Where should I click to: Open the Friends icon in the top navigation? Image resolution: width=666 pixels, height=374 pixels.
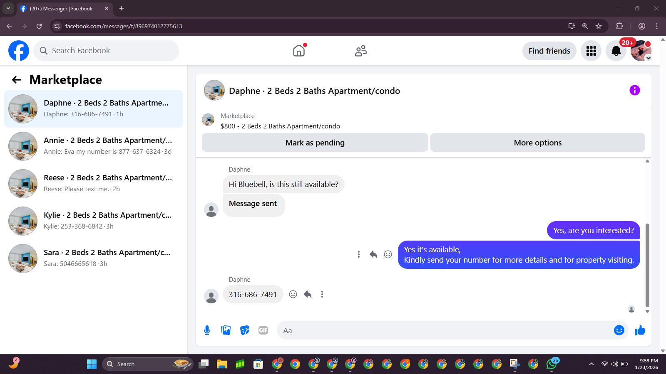(361, 51)
